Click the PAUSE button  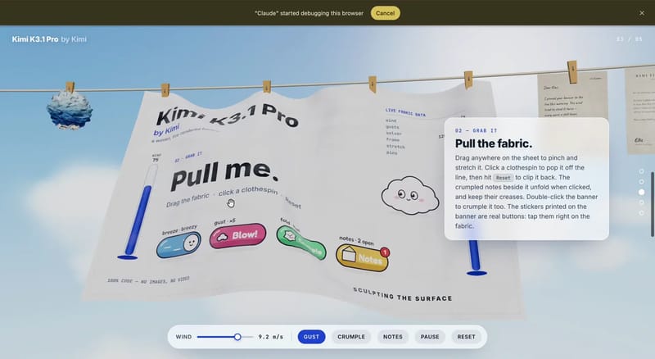[x=430, y=337]
